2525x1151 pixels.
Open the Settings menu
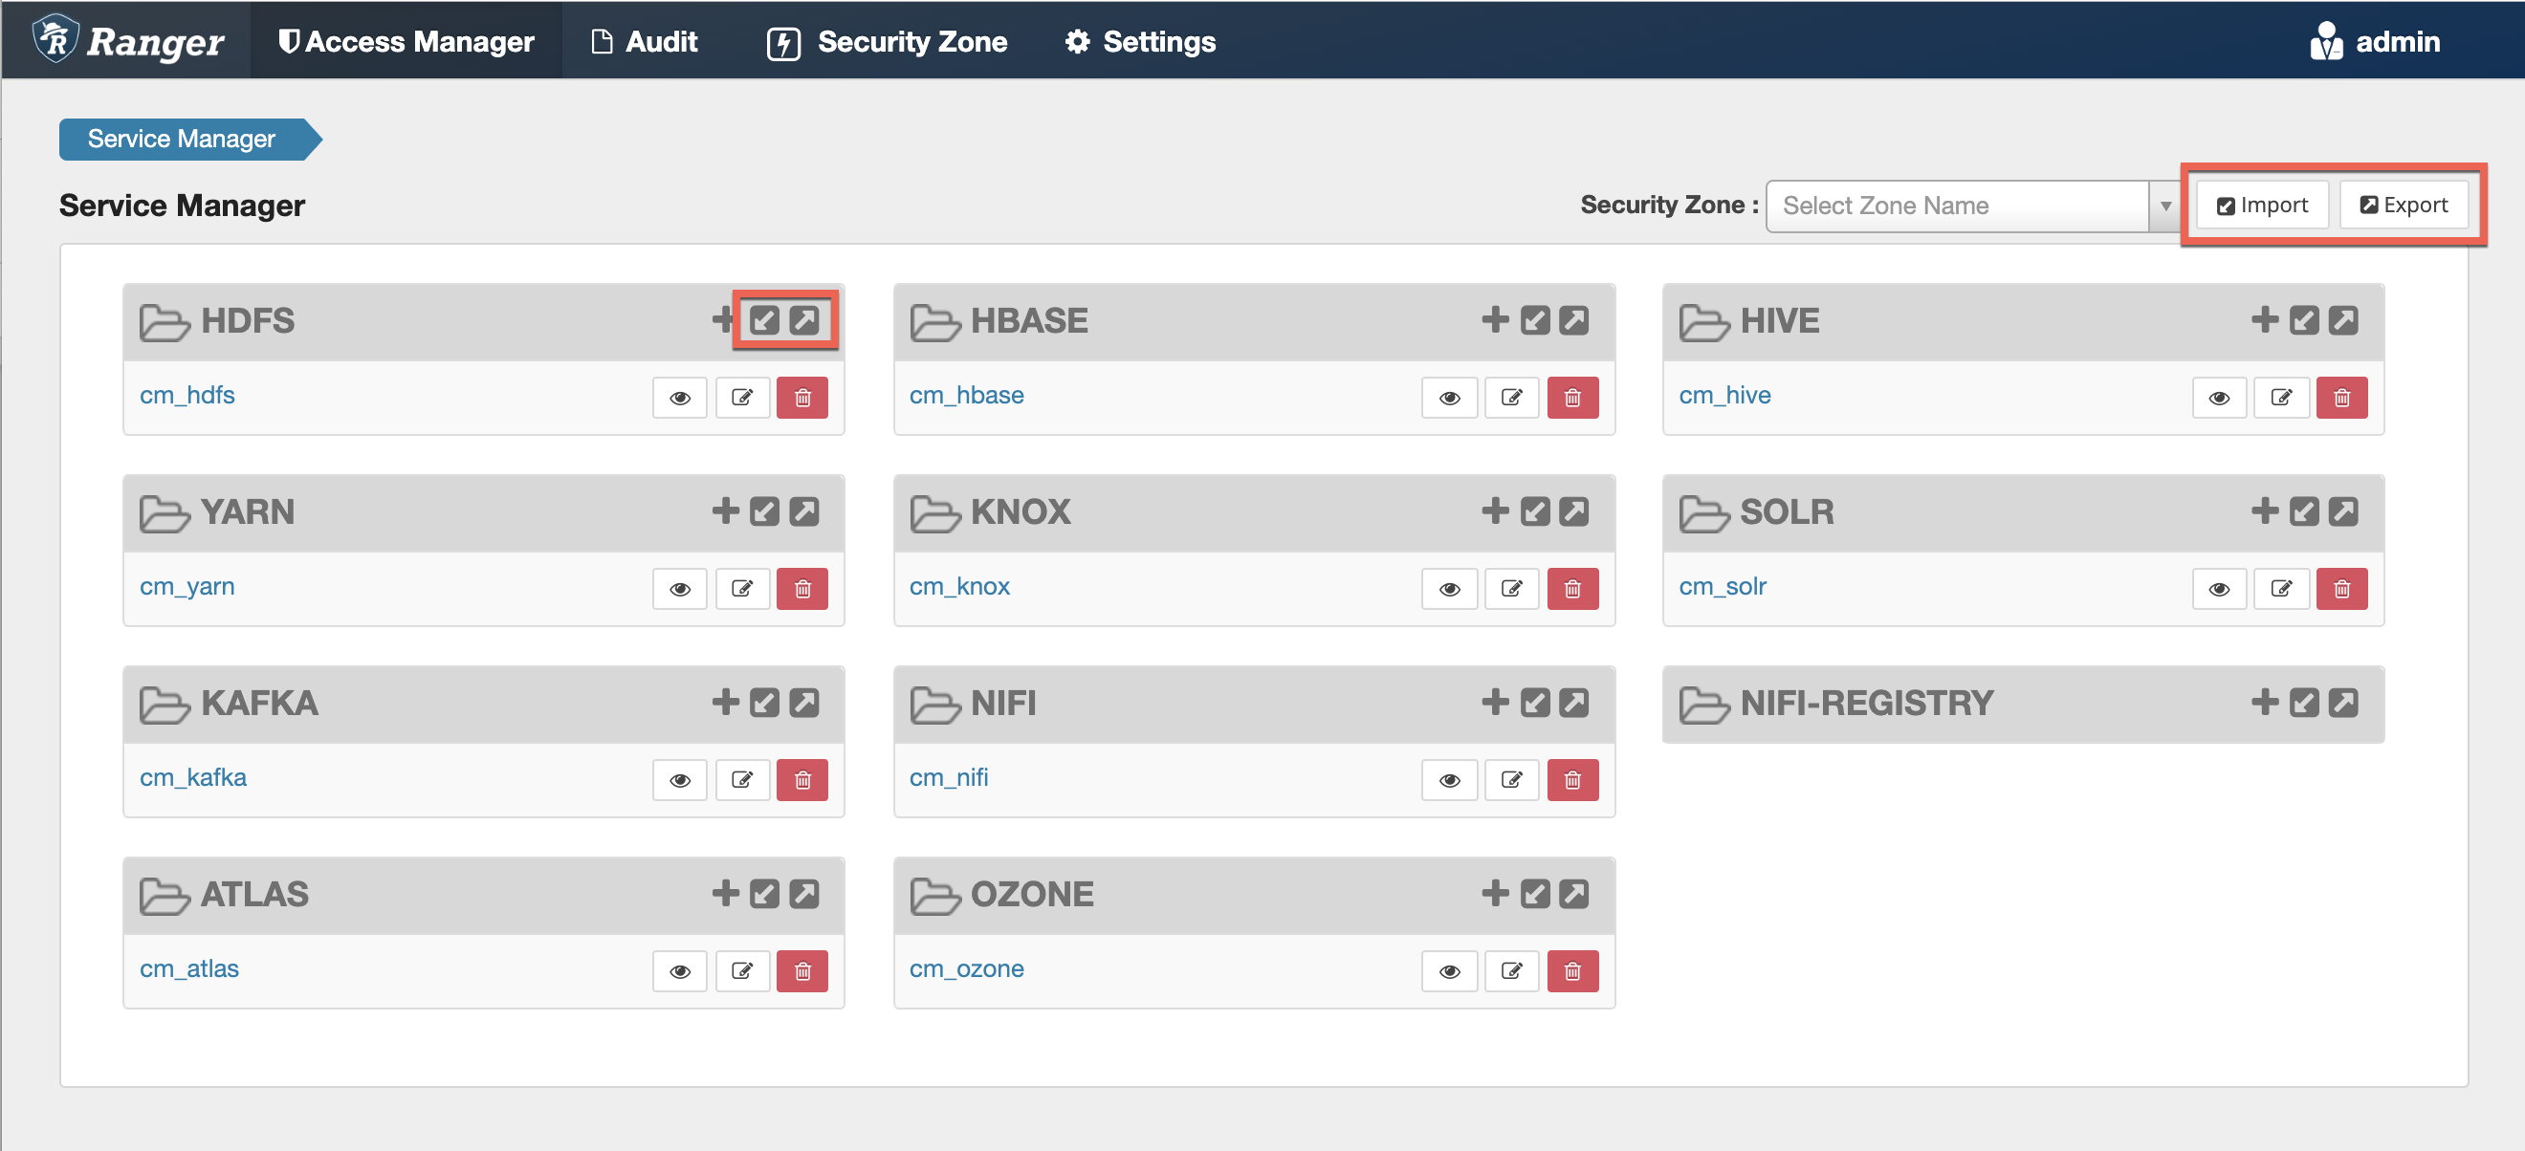coord(1140,41)
